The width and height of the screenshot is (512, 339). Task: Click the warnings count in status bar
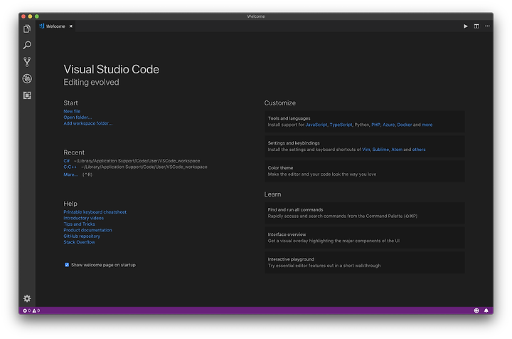point(36,311)
